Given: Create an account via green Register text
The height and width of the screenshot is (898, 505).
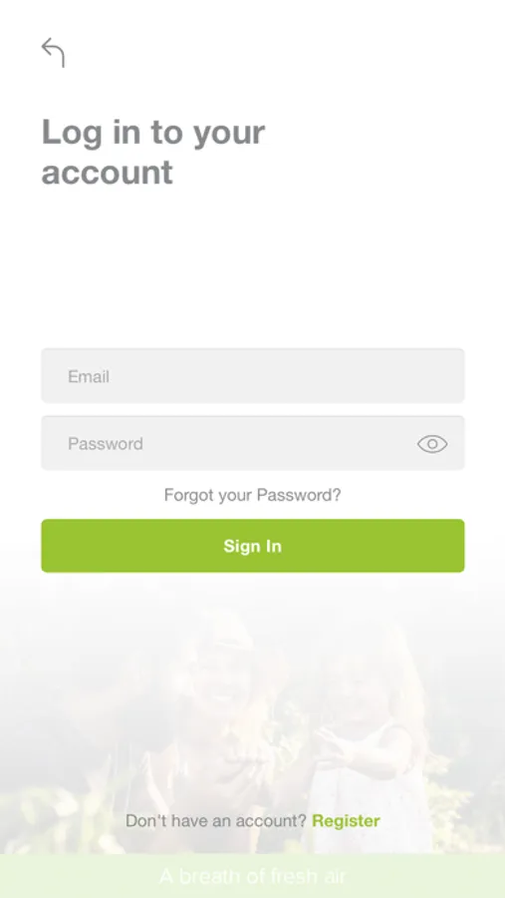Looking at the screenshot, I should (x=346, y=821).
